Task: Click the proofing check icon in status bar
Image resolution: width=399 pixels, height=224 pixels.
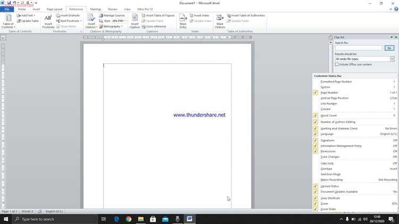Action: [40, 211]
